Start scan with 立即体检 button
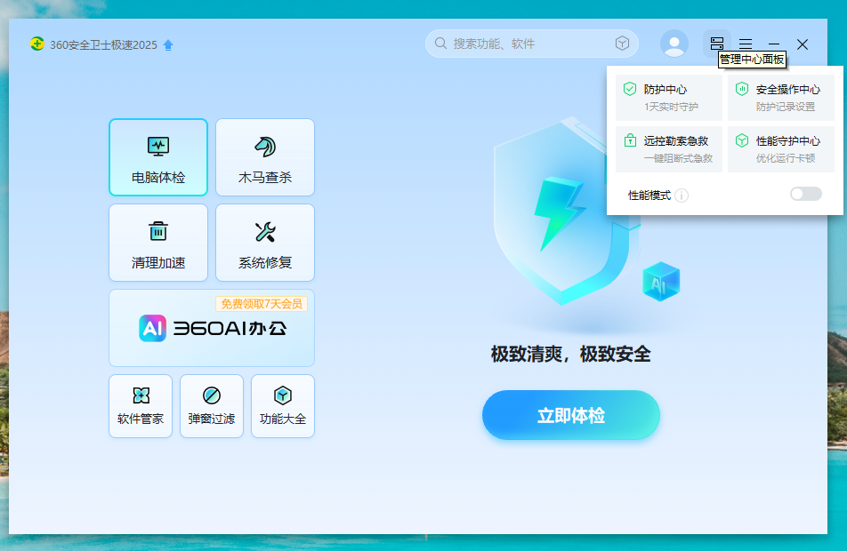Viewport: 847px width, 551px height. coord(571,415)
